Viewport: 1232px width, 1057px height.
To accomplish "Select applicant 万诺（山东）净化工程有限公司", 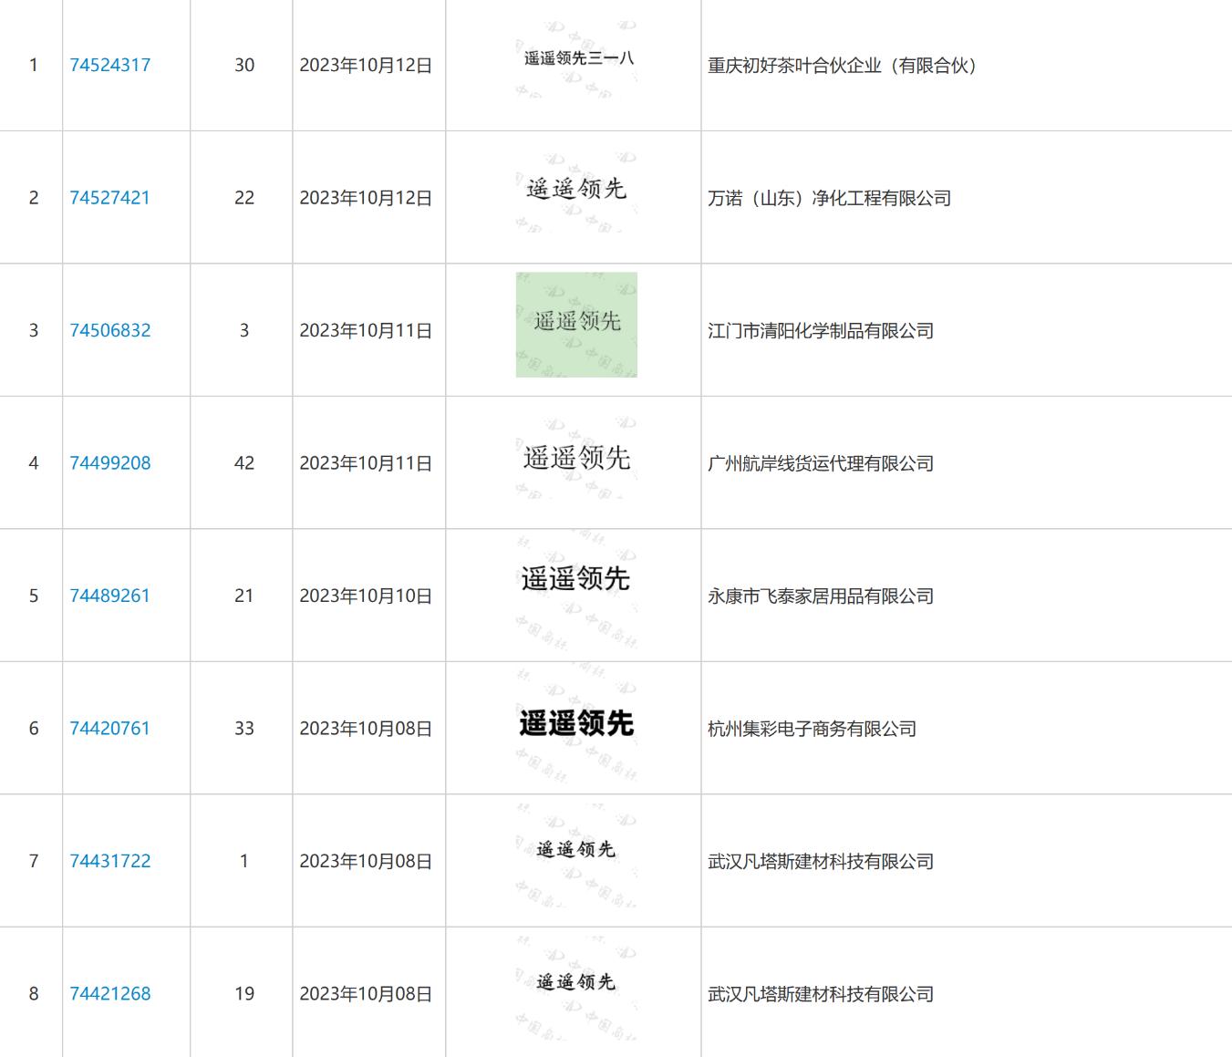I will coord(830,198).
